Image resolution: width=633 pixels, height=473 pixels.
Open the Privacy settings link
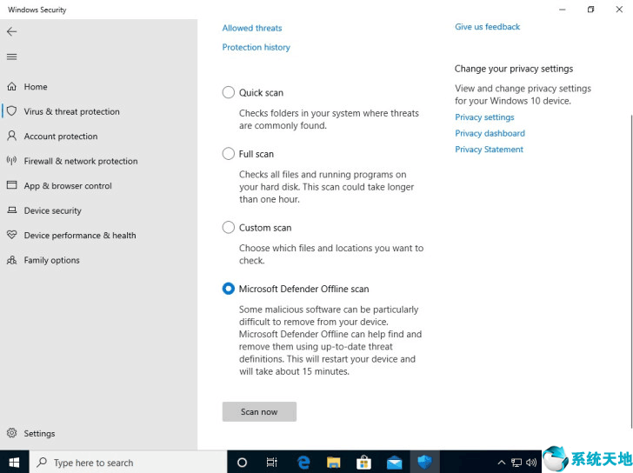coord(484,117)
